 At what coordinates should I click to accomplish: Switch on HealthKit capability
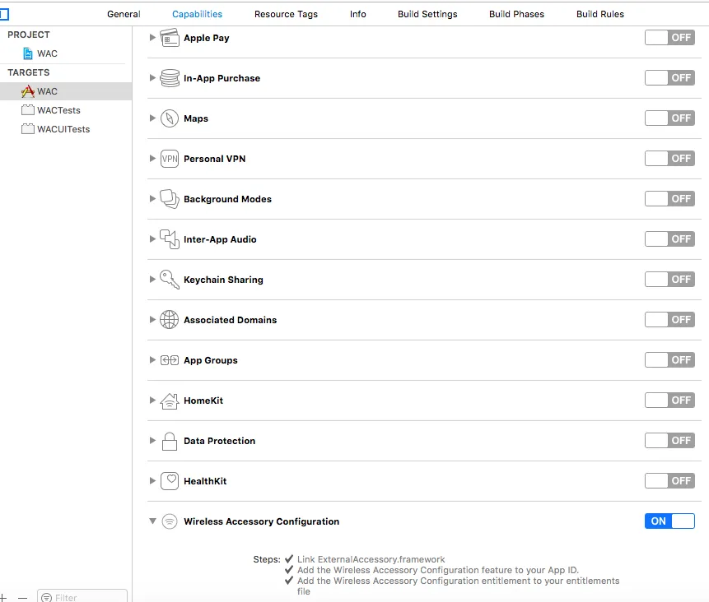point(669,481)
